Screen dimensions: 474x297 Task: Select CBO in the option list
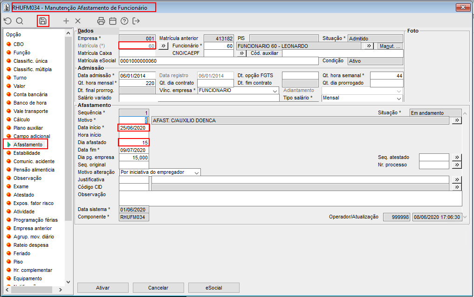[x=19, y=44]
